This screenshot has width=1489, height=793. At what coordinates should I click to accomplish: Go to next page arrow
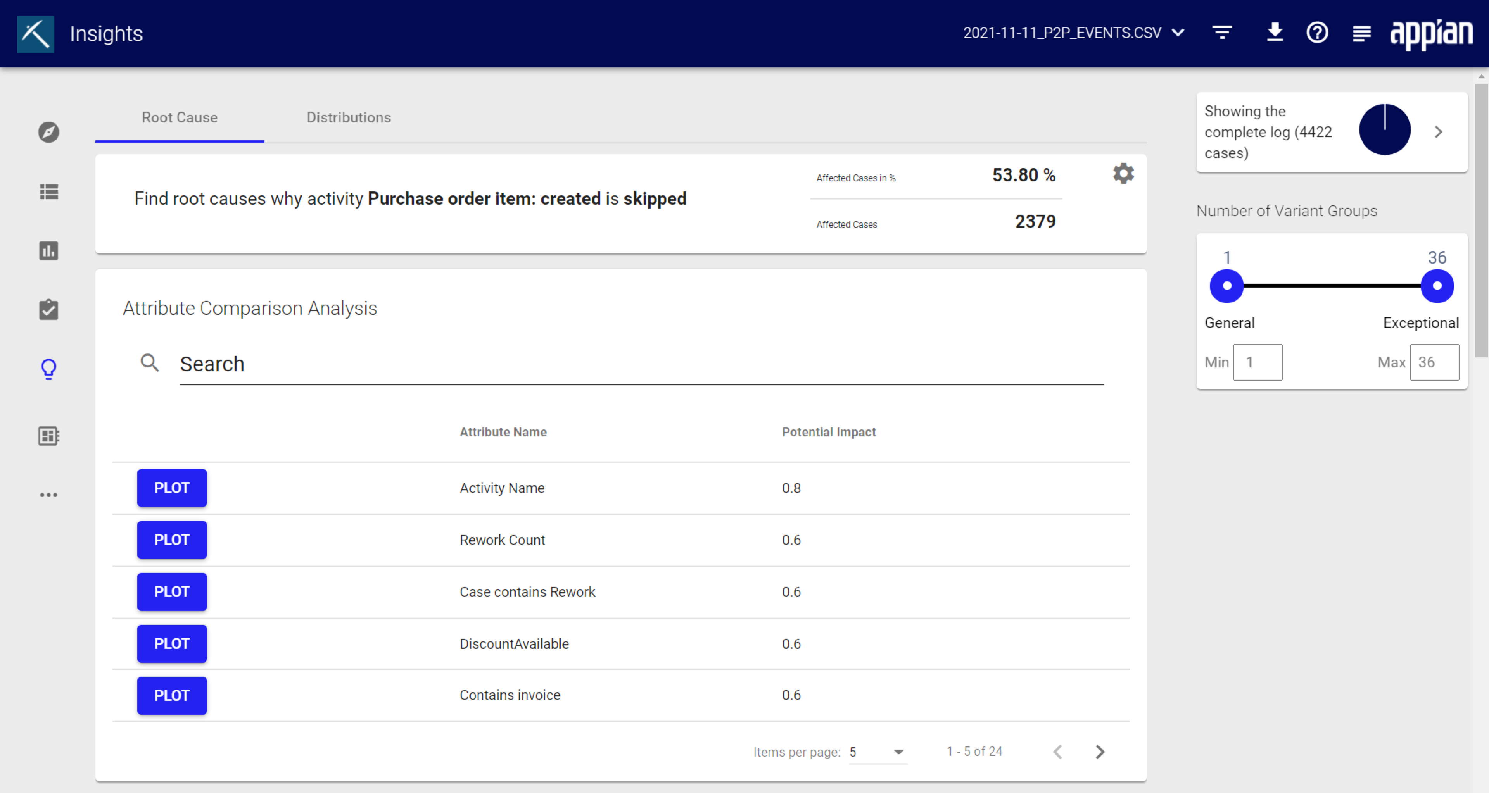coord(1099,752)
